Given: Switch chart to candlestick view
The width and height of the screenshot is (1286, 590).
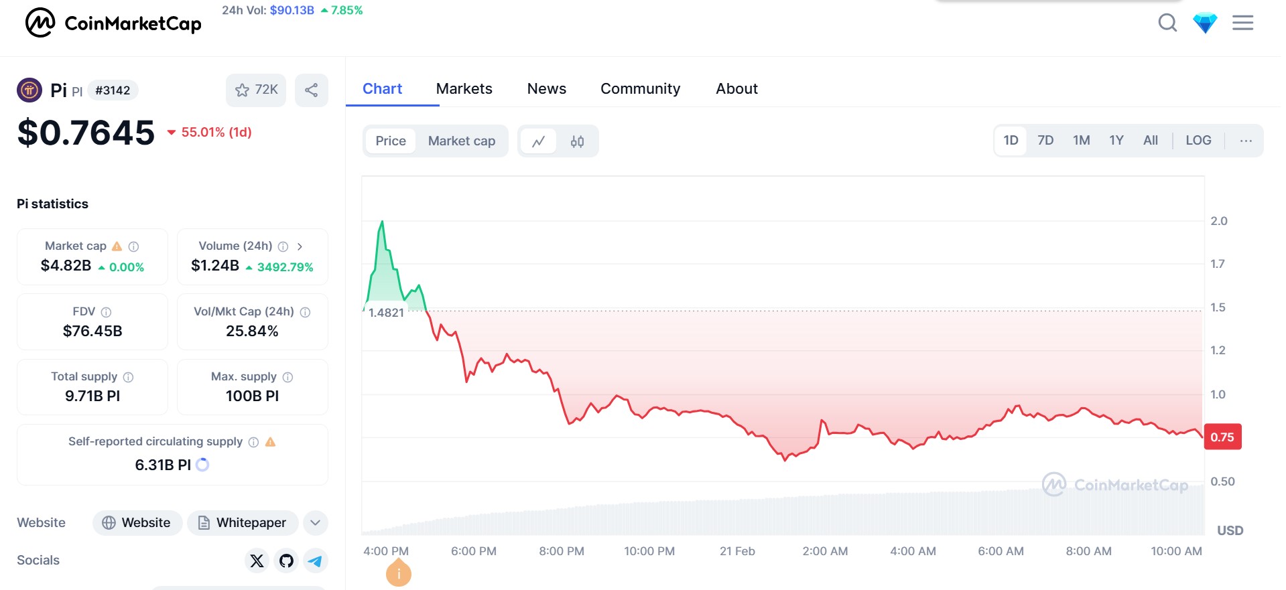Looking at the screenshot, I should coord(577,141).
